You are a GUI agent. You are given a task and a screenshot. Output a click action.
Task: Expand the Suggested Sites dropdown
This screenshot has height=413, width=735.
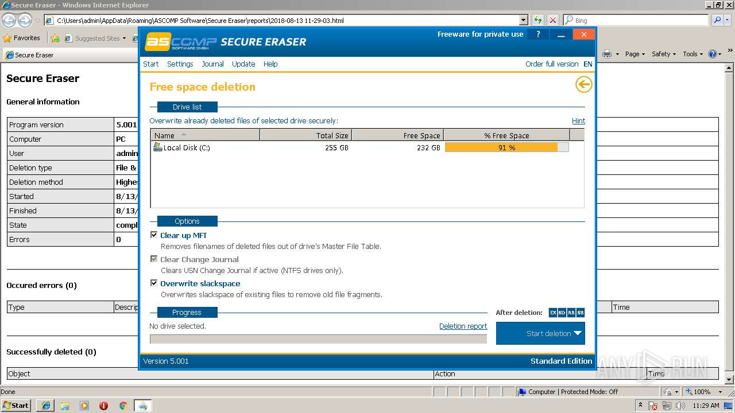(124, 38)
